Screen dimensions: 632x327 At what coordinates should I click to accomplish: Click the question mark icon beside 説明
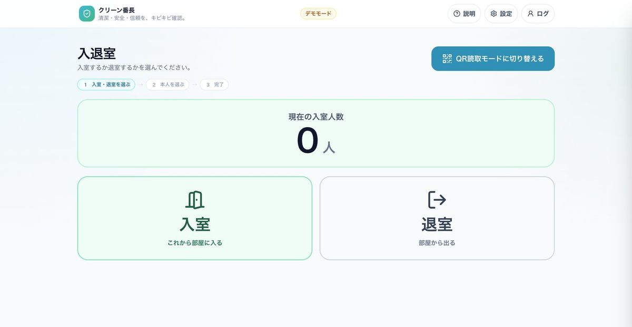457,14
